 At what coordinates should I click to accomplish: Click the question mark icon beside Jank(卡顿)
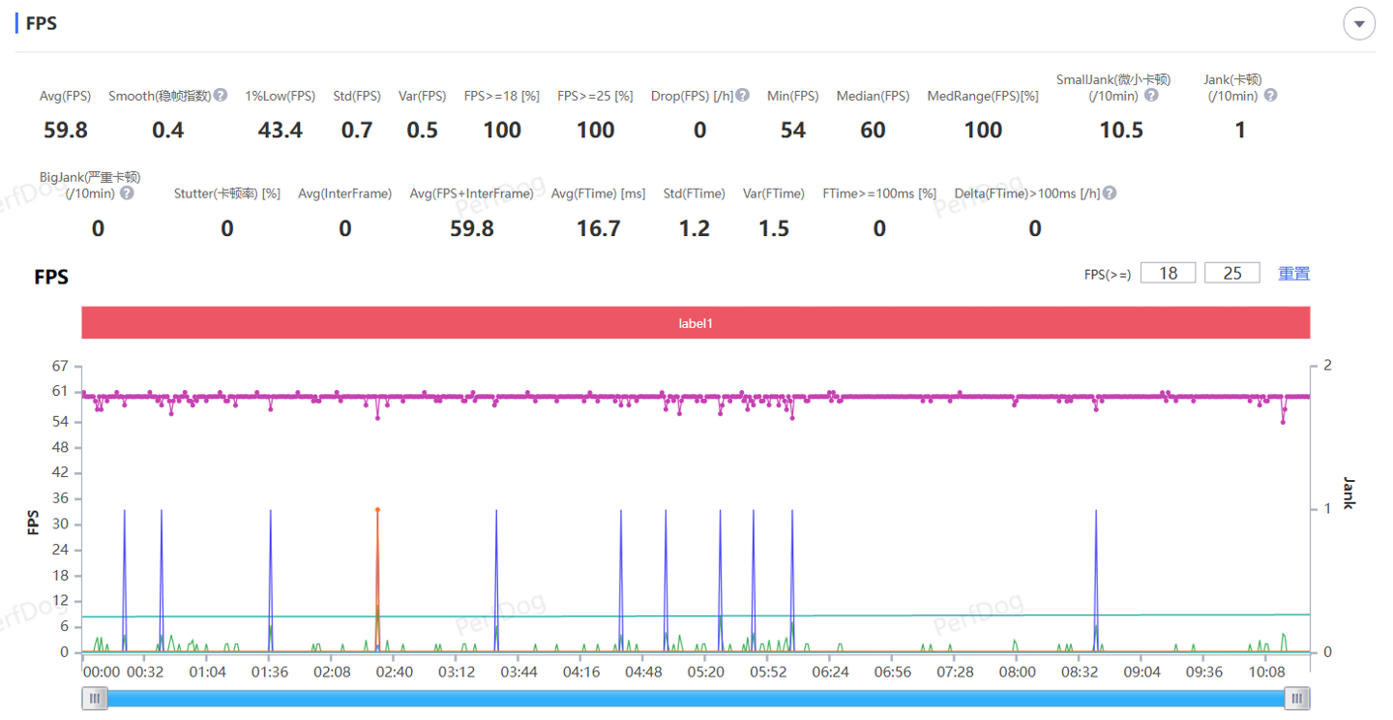tap(1270, 95)
